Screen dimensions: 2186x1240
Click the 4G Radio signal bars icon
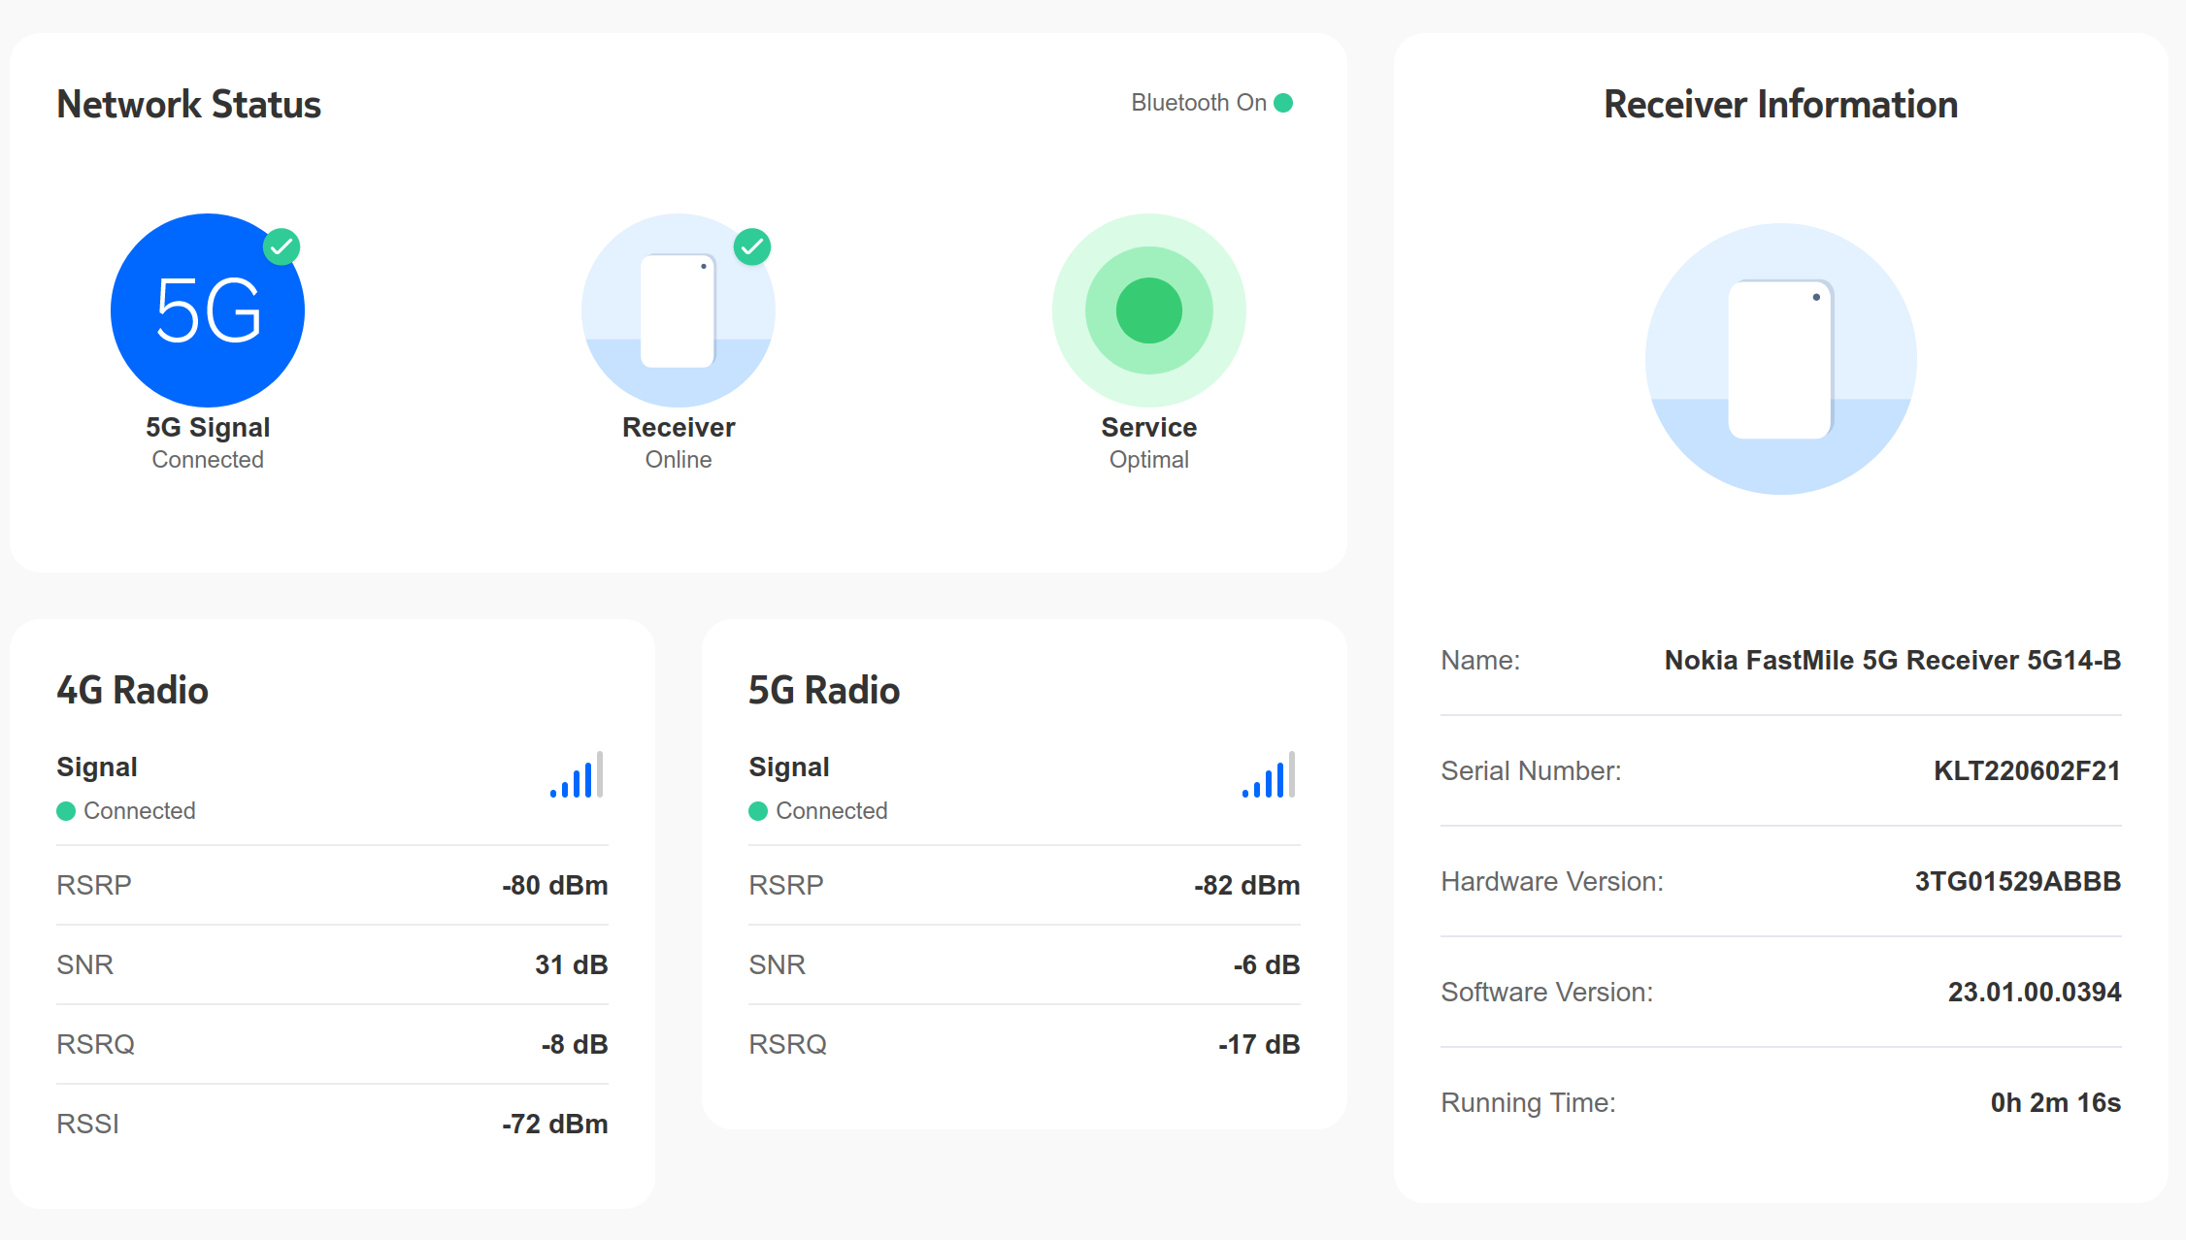point(577,776)
